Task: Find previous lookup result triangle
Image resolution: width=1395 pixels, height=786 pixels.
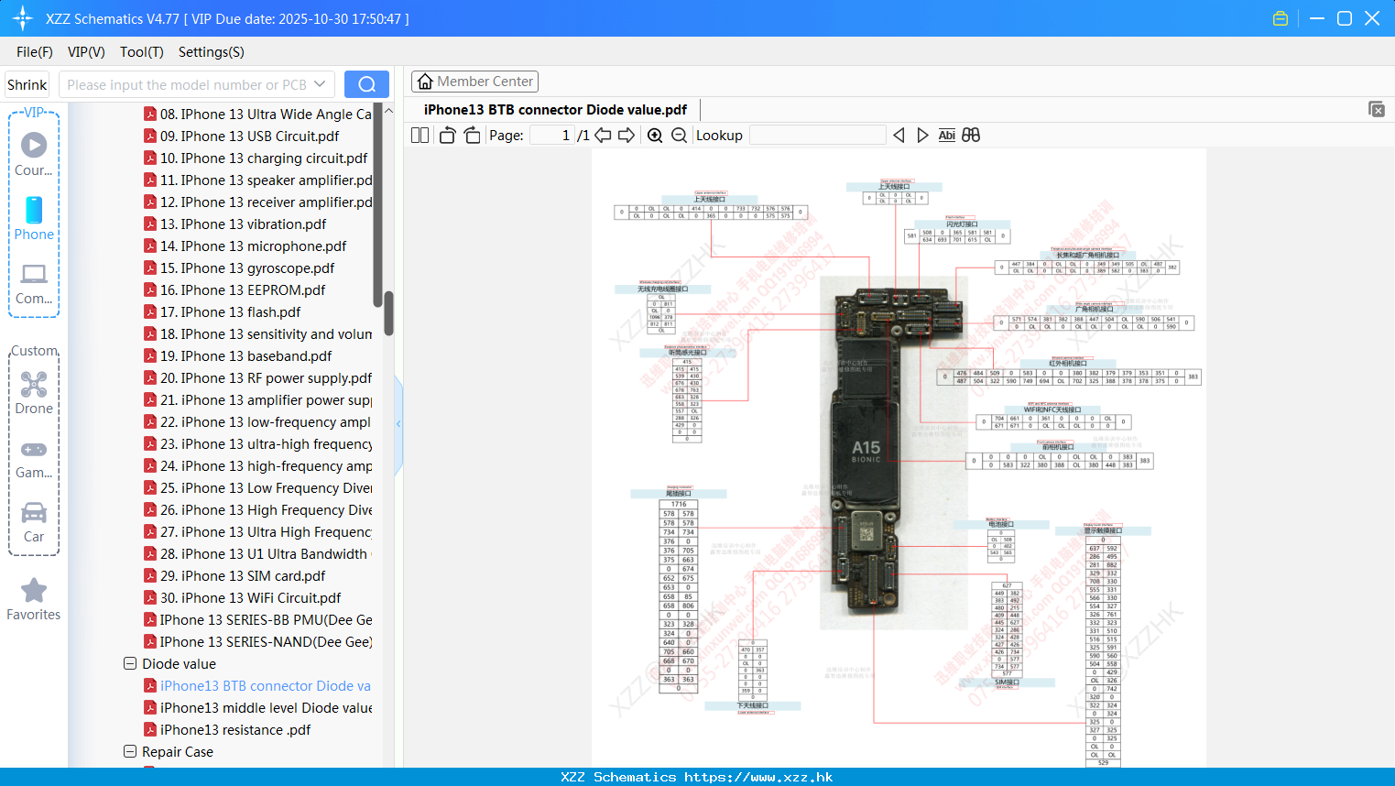Action: (x=899, y=136)
